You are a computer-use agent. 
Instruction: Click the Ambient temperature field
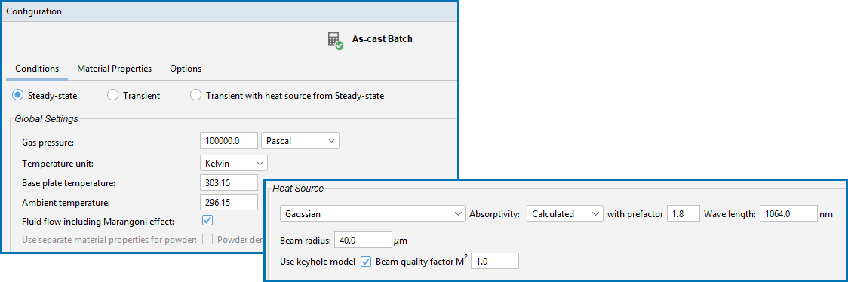(x=229, y=203)
